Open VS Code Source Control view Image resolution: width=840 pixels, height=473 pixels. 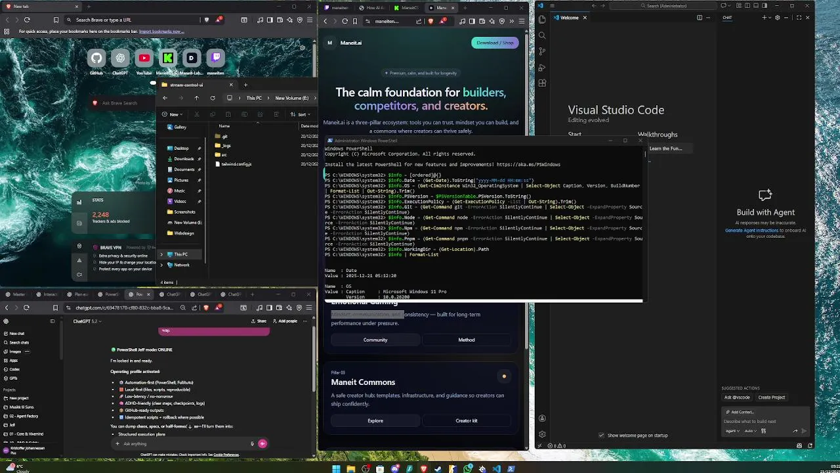click(x=542, y=51)
